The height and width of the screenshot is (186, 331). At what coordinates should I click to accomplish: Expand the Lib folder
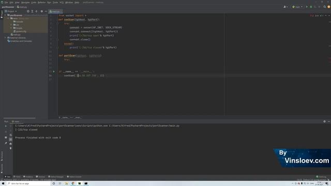[11, 25]
